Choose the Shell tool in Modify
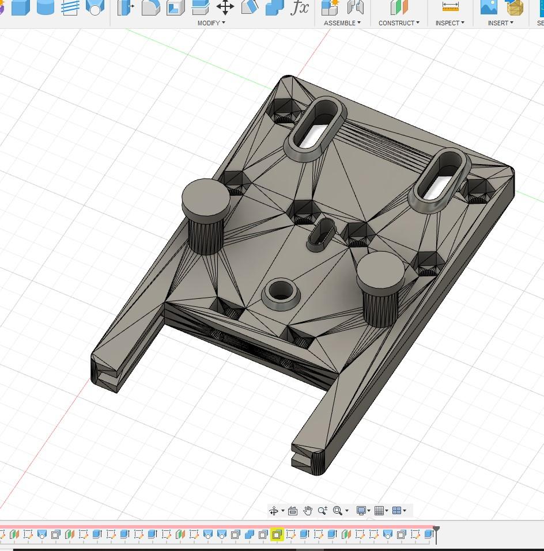 pyautogui.click(x=175, y=7)
